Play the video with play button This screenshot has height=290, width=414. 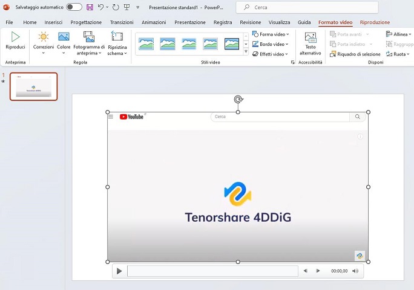click(119, 271)
